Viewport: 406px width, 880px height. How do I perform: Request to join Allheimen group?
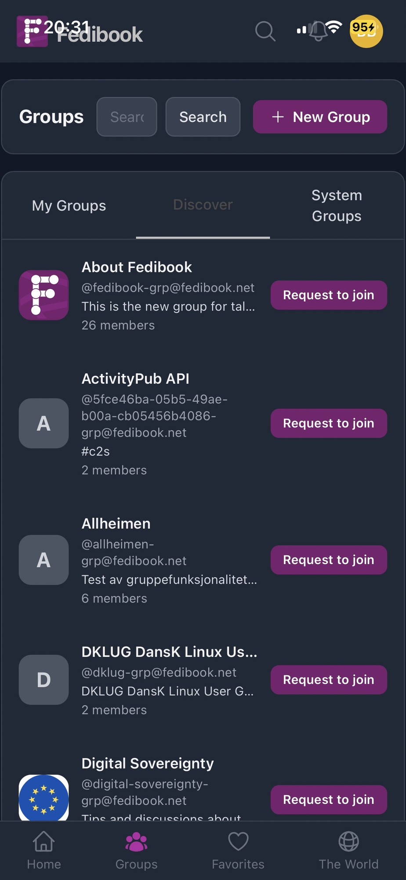pos(329,560)
